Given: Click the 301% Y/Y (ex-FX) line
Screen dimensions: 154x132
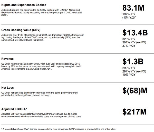Looking at the screenshot, I should coord(134,43).
